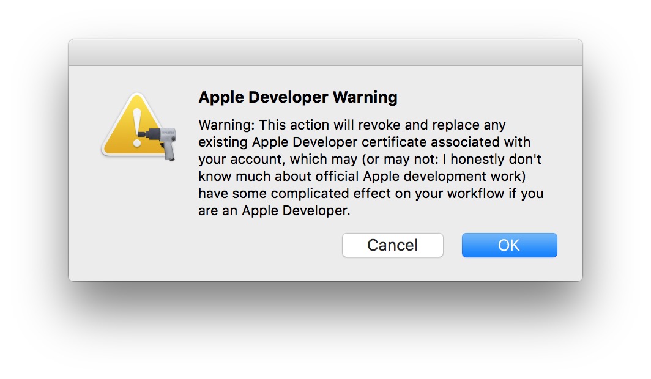Click the Apple Developer Warning heading

coord(298,97)
